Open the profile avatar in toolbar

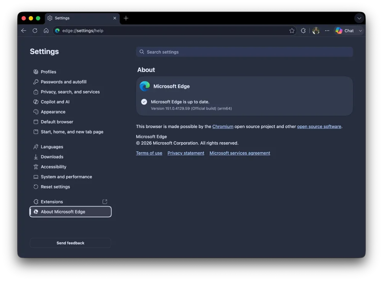(316, 31)
